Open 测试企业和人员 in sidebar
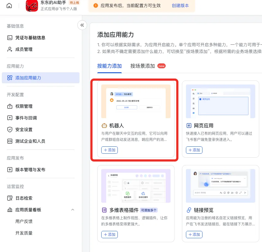This screenshot has width=262, height=252. click(40, 141)
